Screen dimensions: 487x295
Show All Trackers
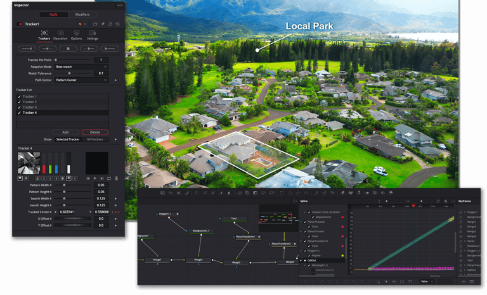(94, 140)
